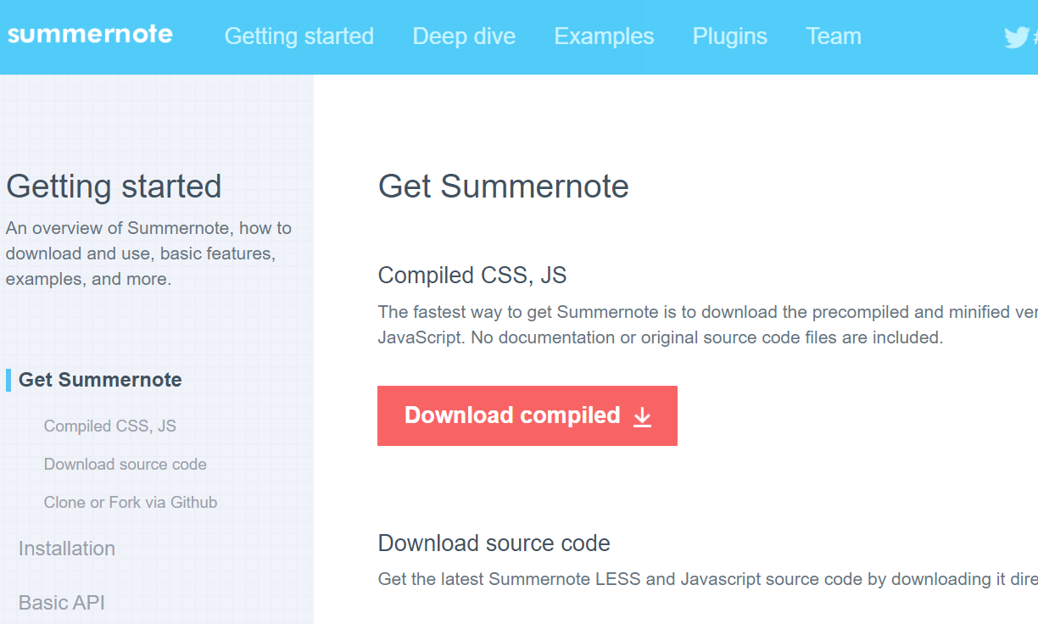Select Basic API in the sidebar

[62, 603]
